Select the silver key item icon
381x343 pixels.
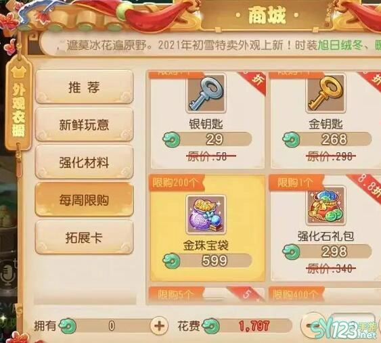point(206,93)
